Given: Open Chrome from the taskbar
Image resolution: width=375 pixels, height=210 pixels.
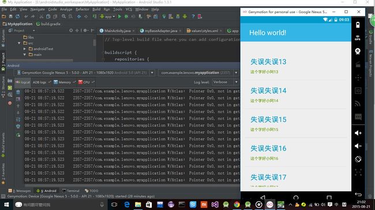Looking at the screenshot, I should pyautogui.click(x=237, y=204).
